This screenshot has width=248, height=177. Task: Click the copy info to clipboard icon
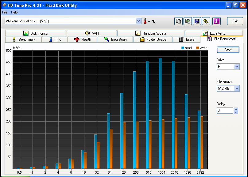pyautogui.click(x=178, y=21)
